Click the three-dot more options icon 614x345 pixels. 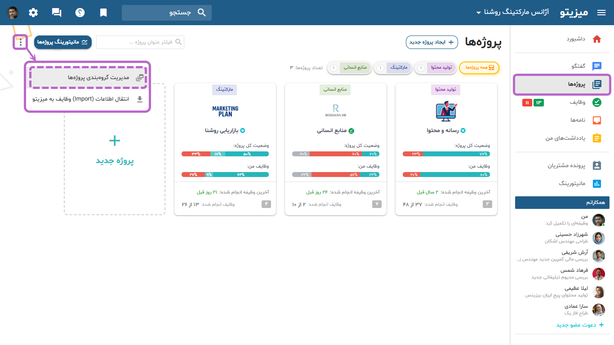(x=20, y=43)
